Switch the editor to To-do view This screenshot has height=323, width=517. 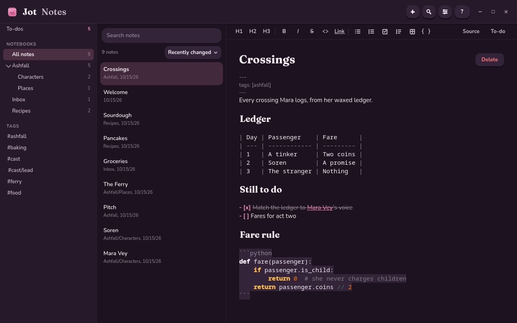(498, 31)
